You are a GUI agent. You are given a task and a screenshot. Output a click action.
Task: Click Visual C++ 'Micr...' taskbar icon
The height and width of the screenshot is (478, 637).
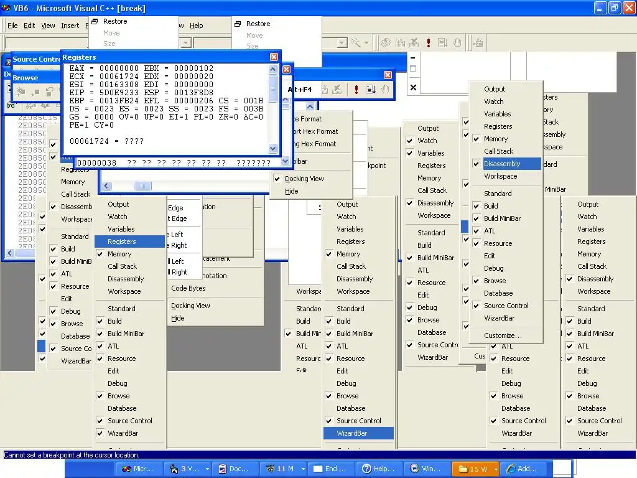coord(138,469)
